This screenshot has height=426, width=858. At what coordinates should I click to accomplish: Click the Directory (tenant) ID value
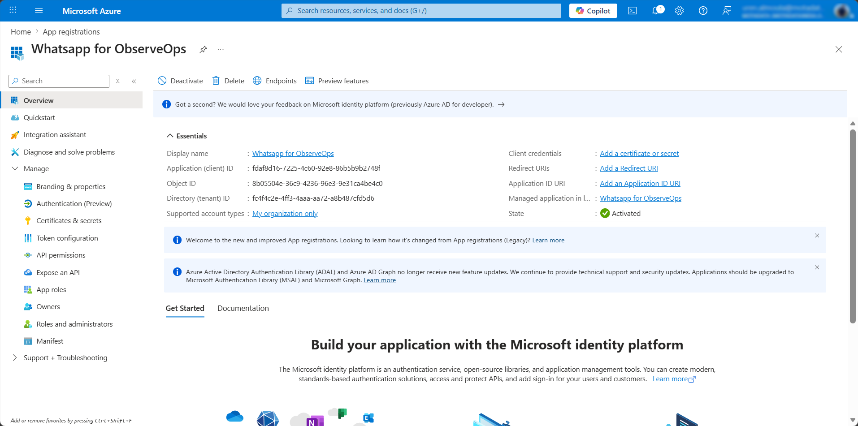point(313,198)
